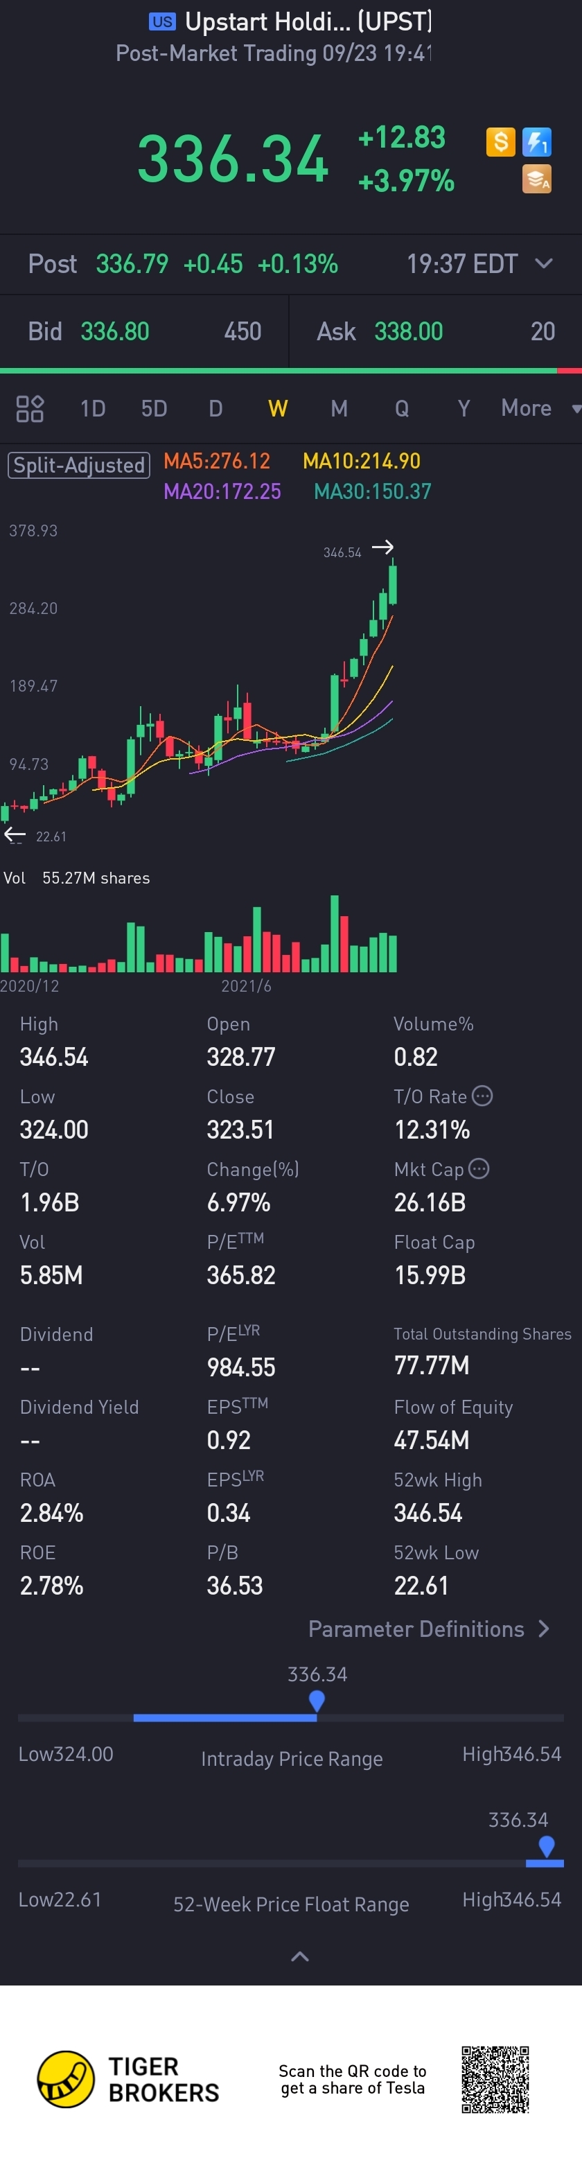Tap the ROE value 2.78%
The image size is (582, 2174).
(51, 1585)
